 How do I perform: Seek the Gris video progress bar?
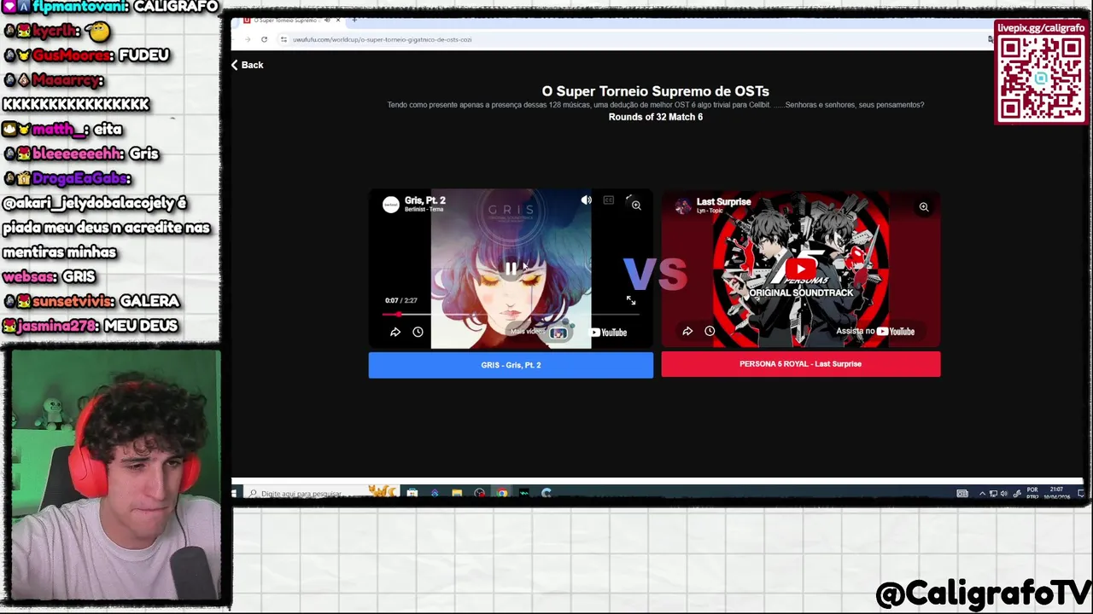[511, 314]
